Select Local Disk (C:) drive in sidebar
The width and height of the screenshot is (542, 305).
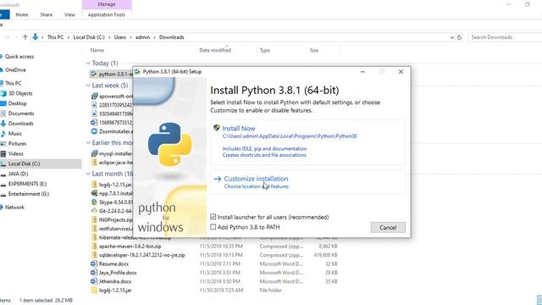pos(24,164)
